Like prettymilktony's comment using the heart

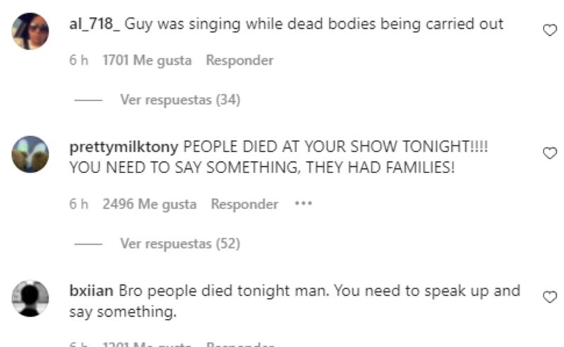point(550,153)
